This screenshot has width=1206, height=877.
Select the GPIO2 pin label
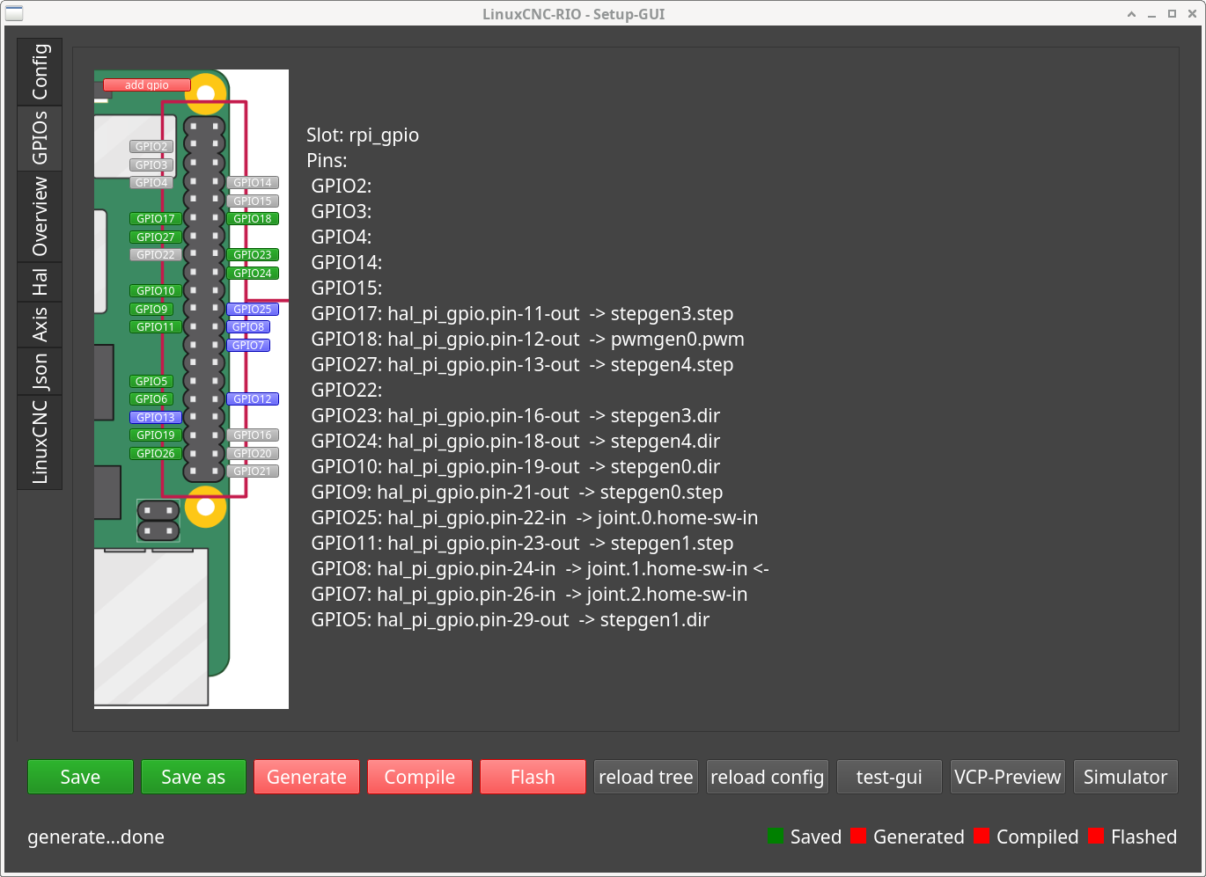tap(151, 147)
